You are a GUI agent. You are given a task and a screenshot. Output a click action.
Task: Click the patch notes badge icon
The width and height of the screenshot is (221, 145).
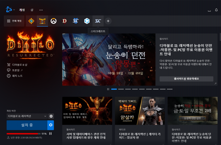[9, 76]
